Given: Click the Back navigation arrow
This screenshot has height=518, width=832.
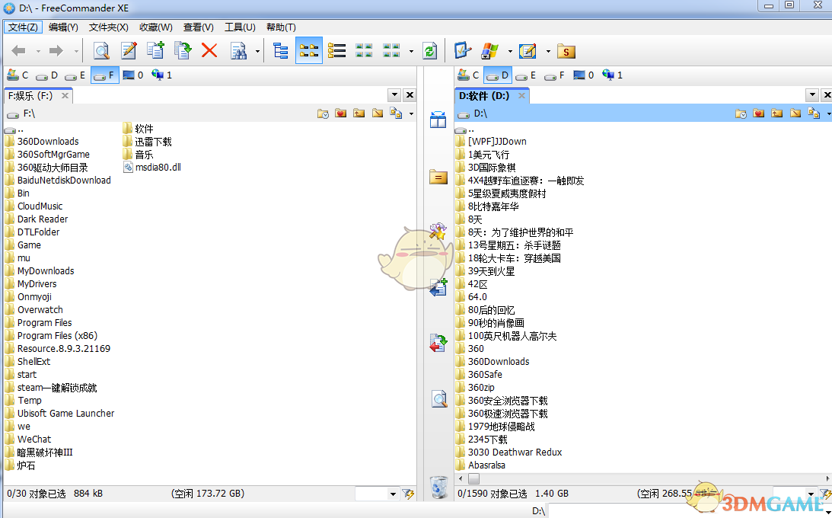Looking at the screenshot, I should pos(18,50).
